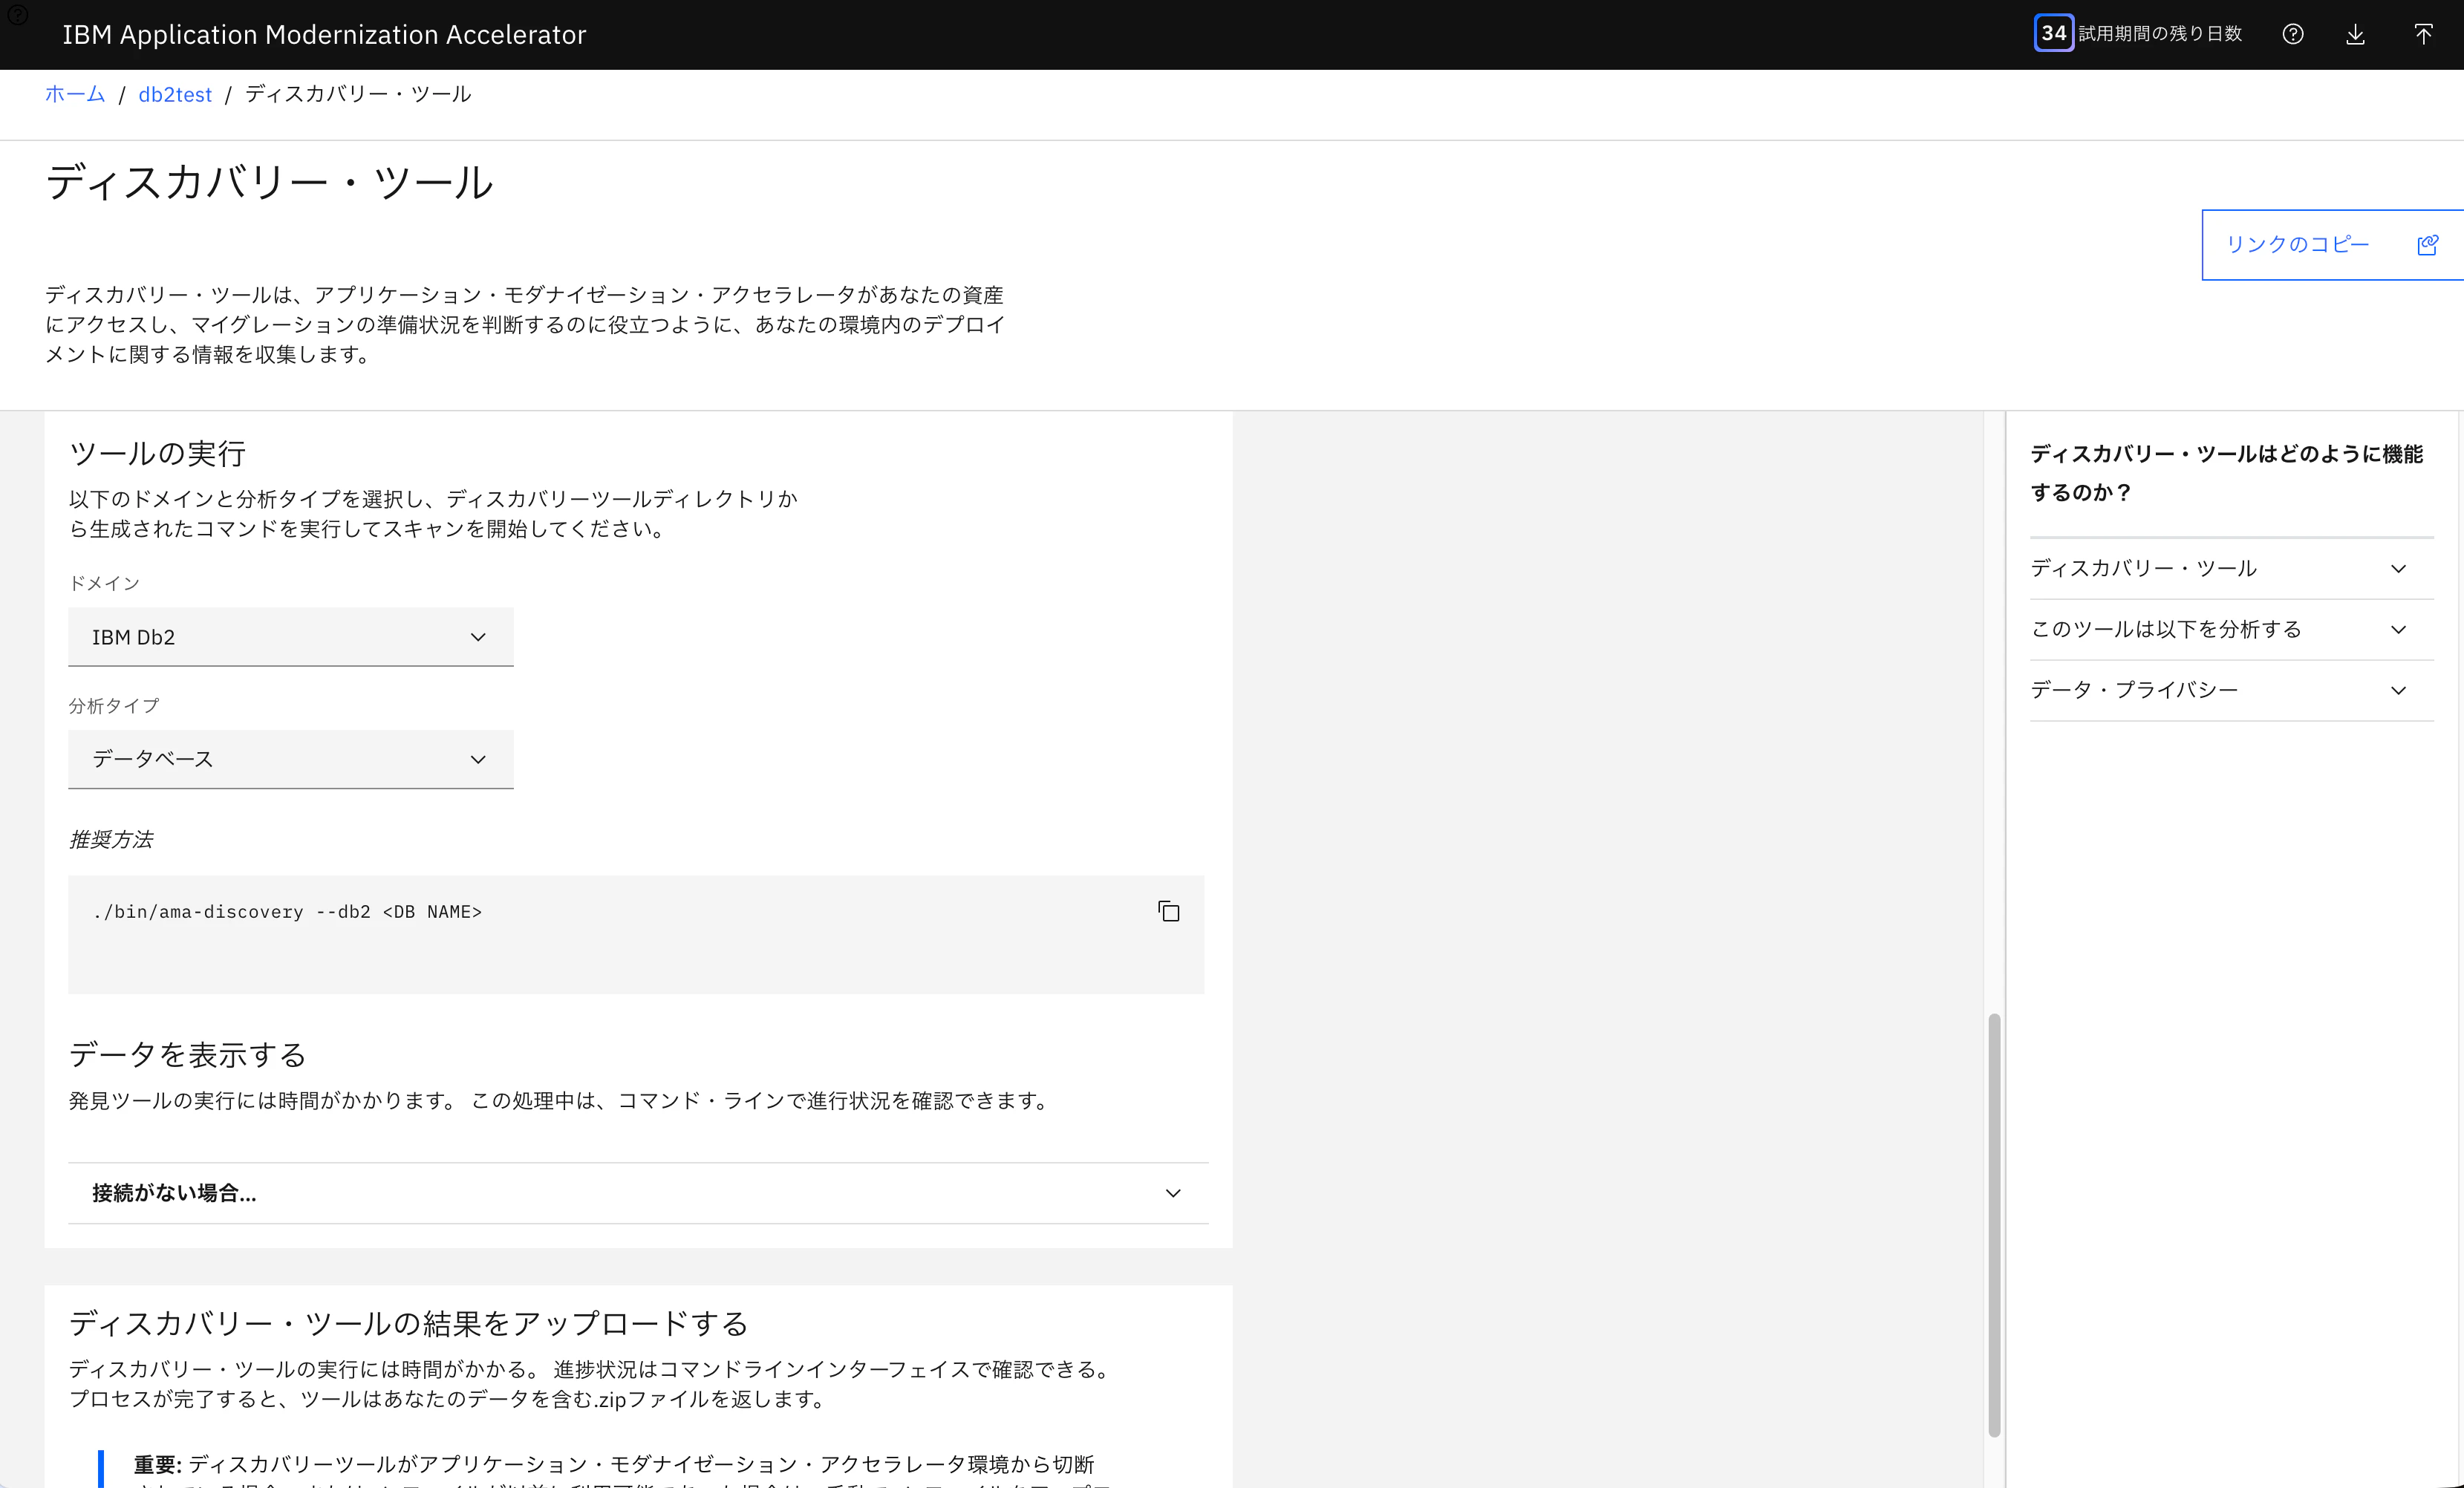Viewport: 2464px width, 1488px height.
Task: Go to ホーム breadcrumb link
Action: (x=75, y=94)
